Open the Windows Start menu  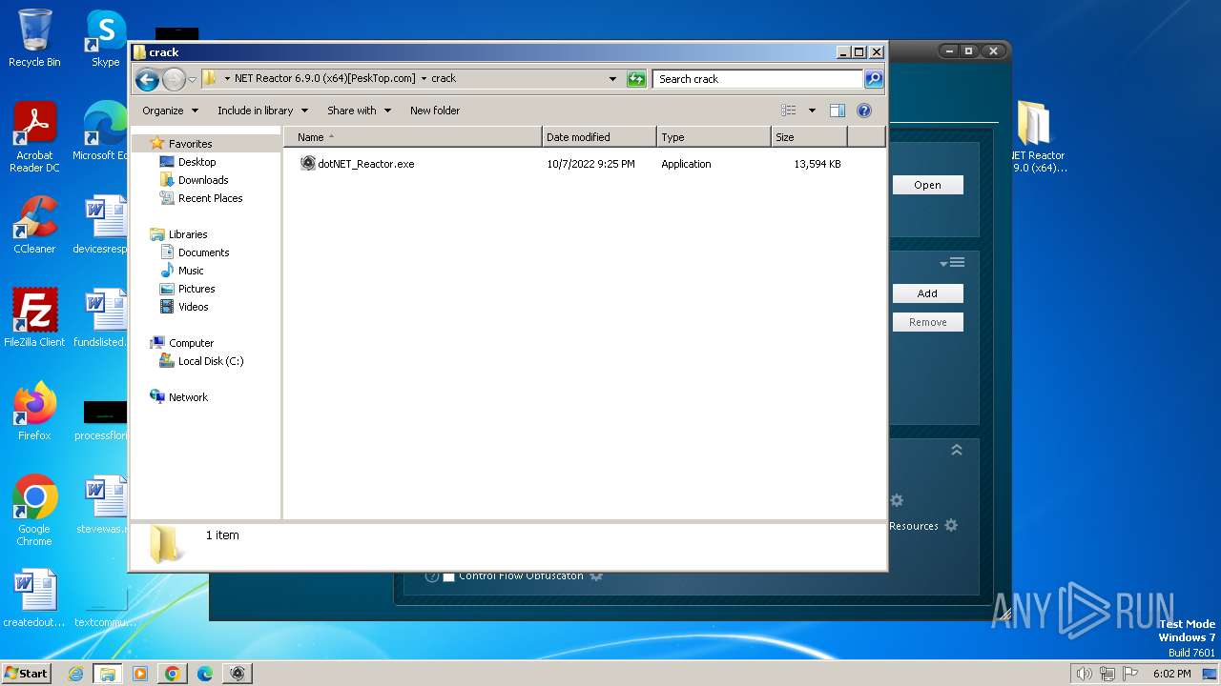26,674
